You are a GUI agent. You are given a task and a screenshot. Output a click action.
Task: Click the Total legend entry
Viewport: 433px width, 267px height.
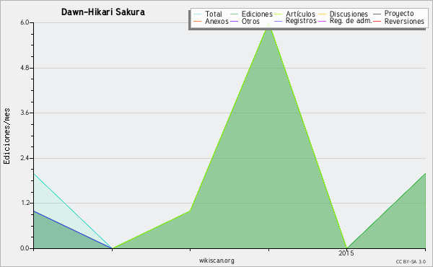[x=208, y=14]
